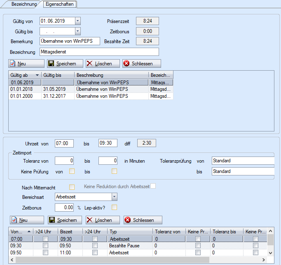This screenshot has width=281, height=265.
Task: Click the lower Schliessen red circle icon
Action: click(128, 220)
